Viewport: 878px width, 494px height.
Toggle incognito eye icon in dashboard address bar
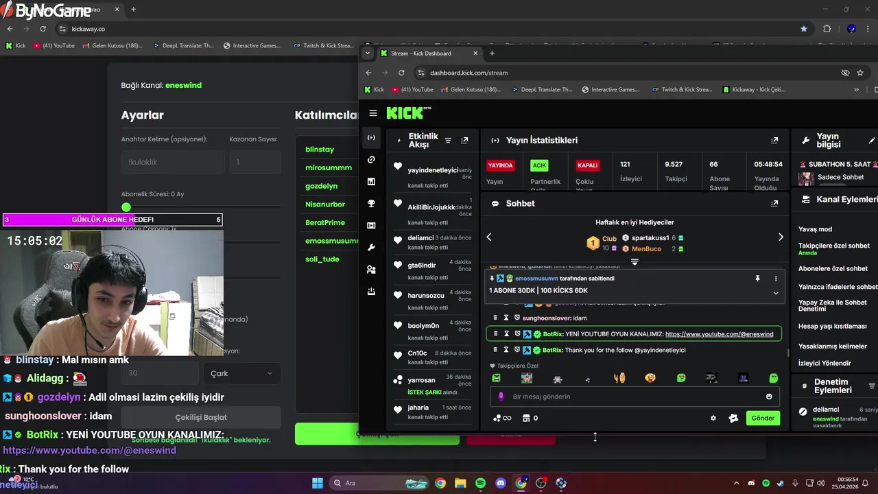point(845,73)
